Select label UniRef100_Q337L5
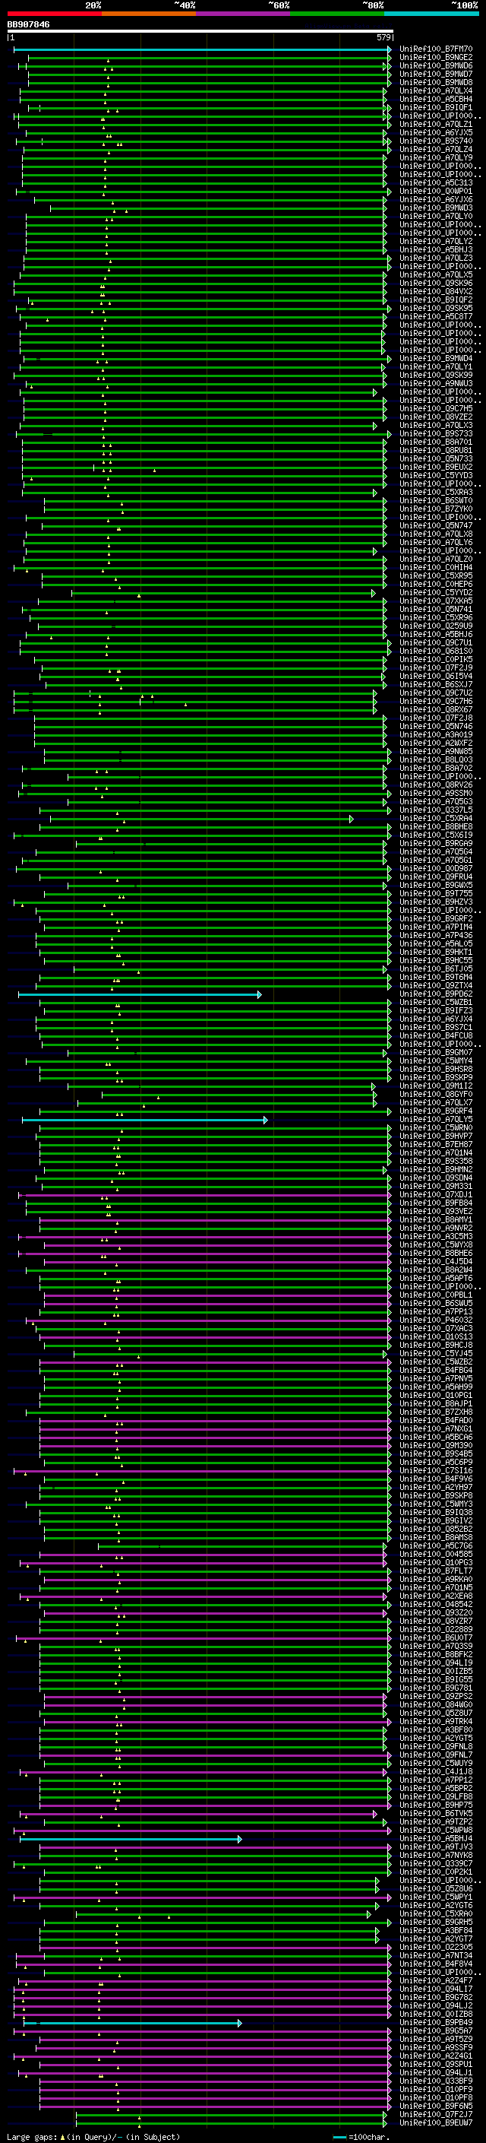 tap(436, 810)
